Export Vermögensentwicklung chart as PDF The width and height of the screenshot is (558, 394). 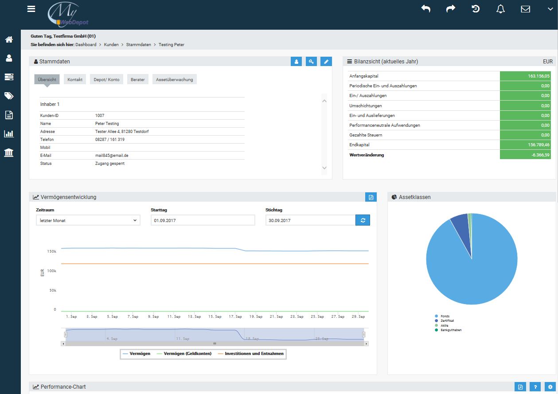pos(371,197)
